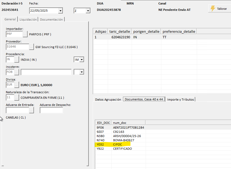231x169 pixels.
Task: Open the Importe y Tributos tab
Action: (181, 100)
